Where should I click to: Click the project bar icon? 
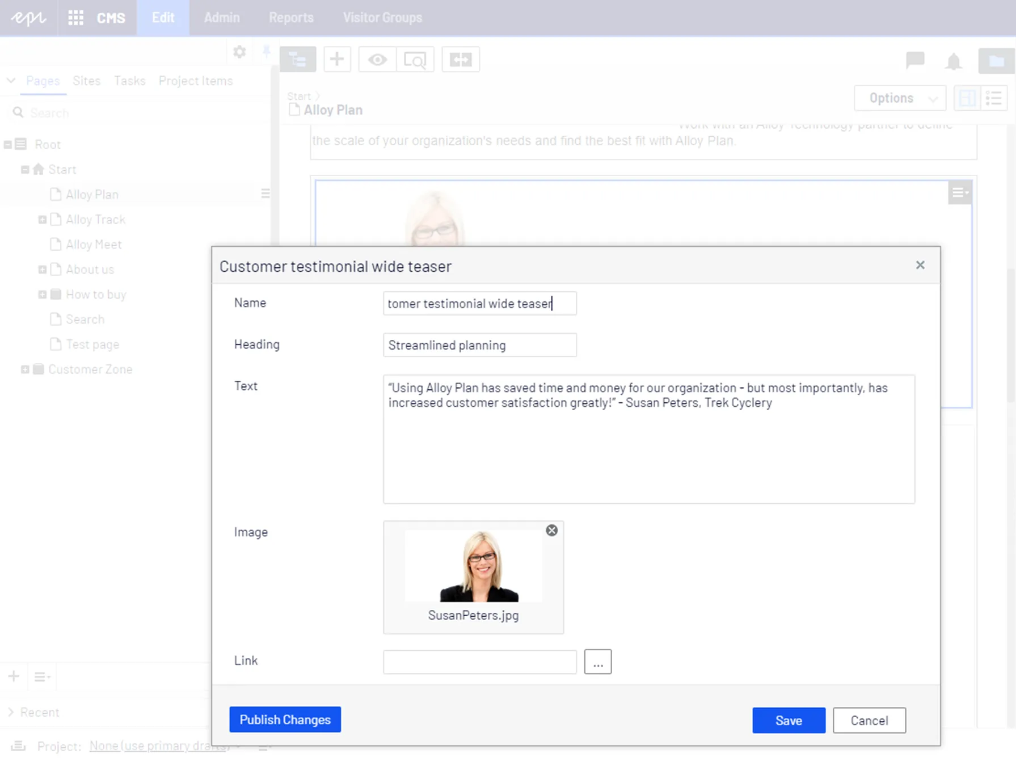coord(19,746)
